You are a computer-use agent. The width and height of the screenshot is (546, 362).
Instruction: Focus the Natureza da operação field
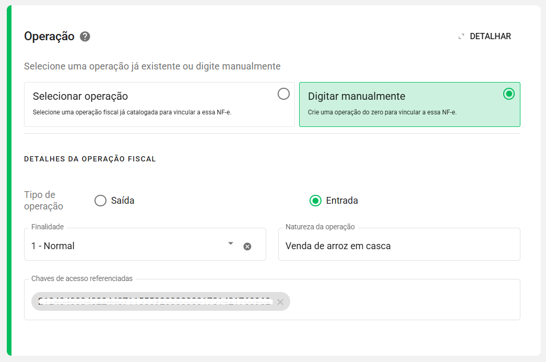[x=399, y=246]
